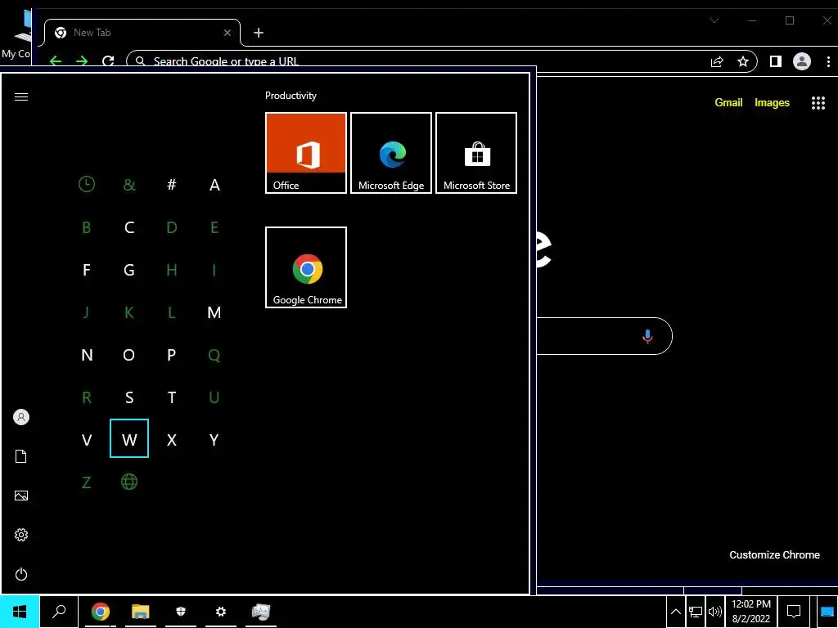Open the Images link
Image resolution: width=838 pixels, height=628 pixels.
click(x=772, y=102)
